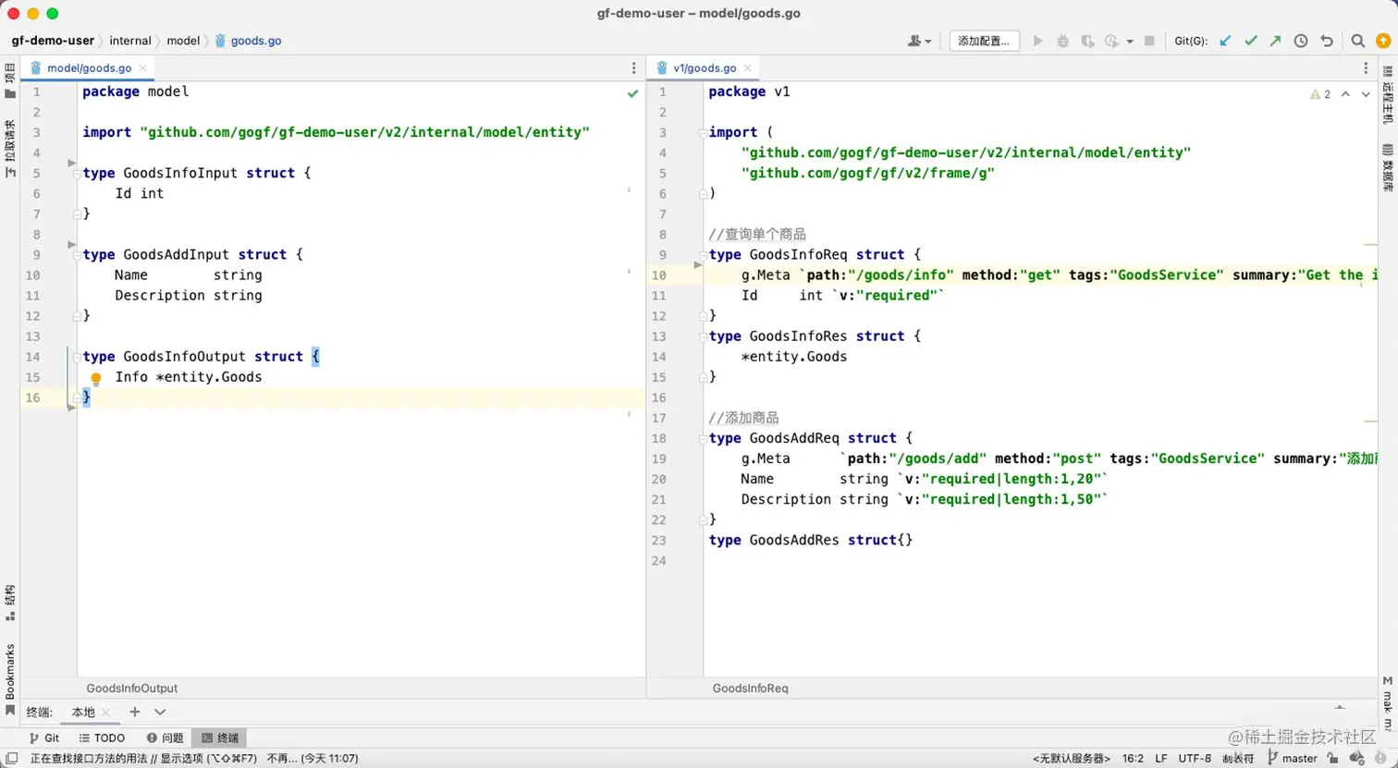Open the Git tool window tab
The width and height of the screenshot is (1398, 768).
[44, 738]
